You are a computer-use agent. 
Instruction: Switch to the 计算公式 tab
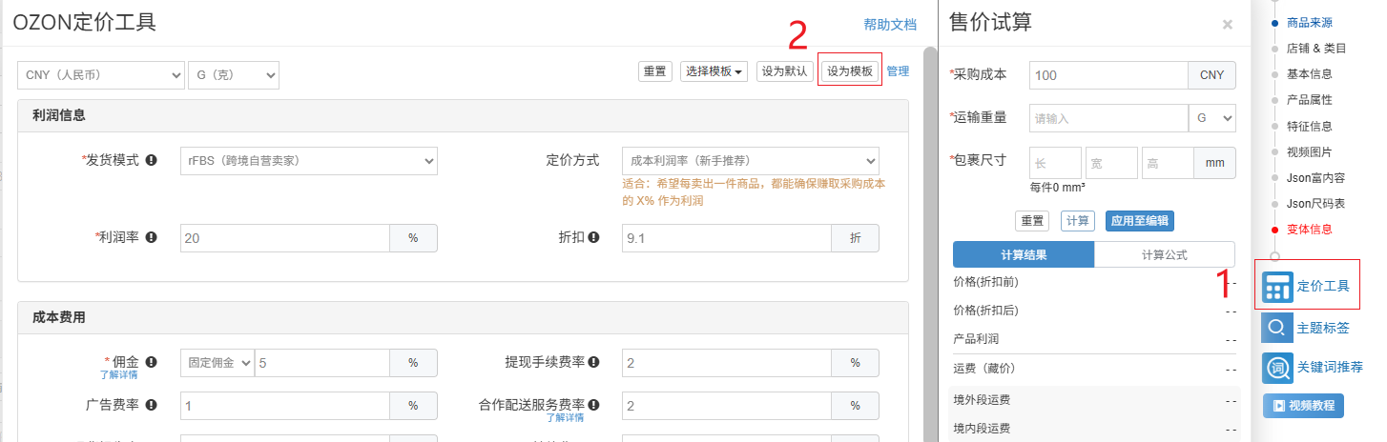pos(1167,255)
